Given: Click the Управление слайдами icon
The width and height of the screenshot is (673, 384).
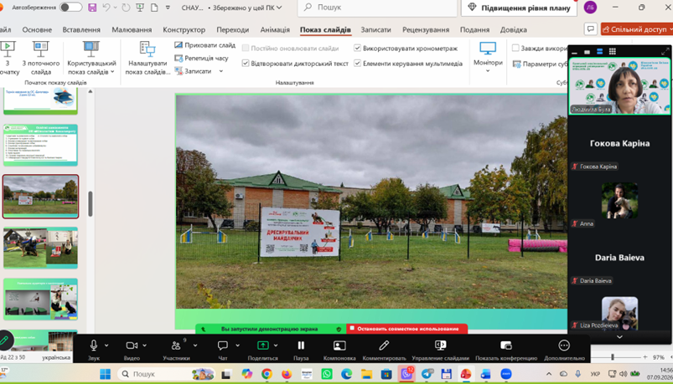Looking at the screenshot, I should (440, 346).
